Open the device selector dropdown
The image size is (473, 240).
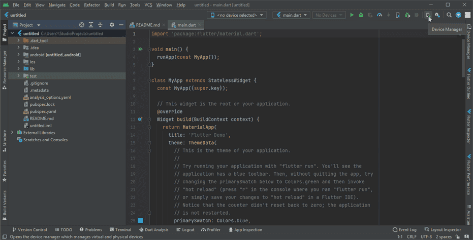coord(237,15)
